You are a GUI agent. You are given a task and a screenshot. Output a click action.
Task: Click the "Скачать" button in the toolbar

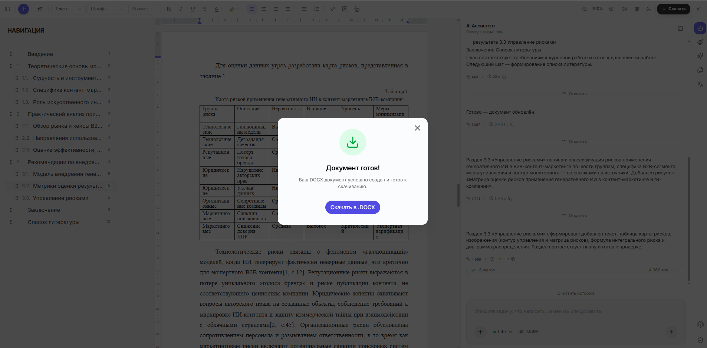[x=674, y=9]
